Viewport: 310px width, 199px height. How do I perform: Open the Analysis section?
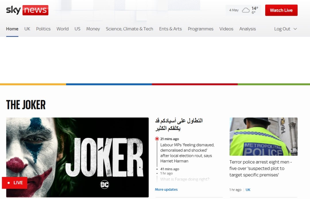247,29
